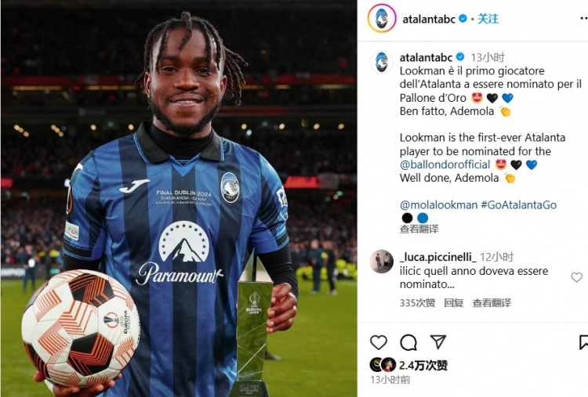This screenshot has height=397, width=588.
Task: Like the post with heart icon
Action: [379, 342]
